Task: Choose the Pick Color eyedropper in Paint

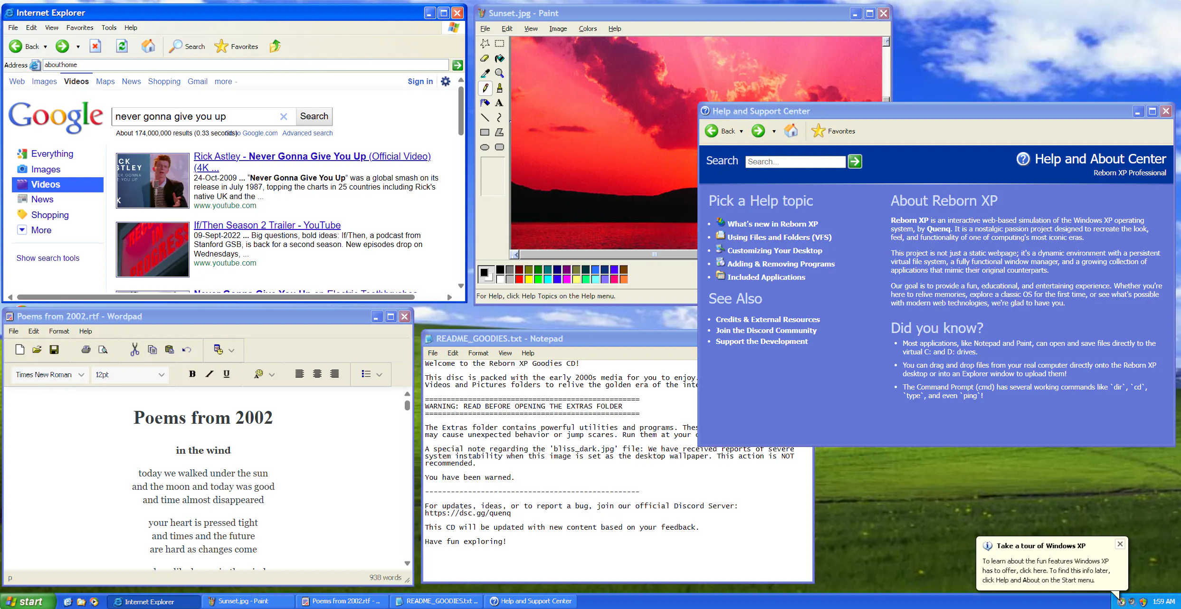Action: click(485, 73)
